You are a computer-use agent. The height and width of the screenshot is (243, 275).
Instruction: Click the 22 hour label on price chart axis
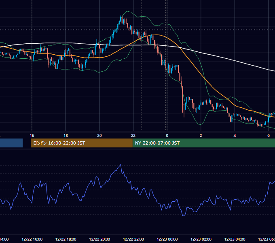click(133, 136)
